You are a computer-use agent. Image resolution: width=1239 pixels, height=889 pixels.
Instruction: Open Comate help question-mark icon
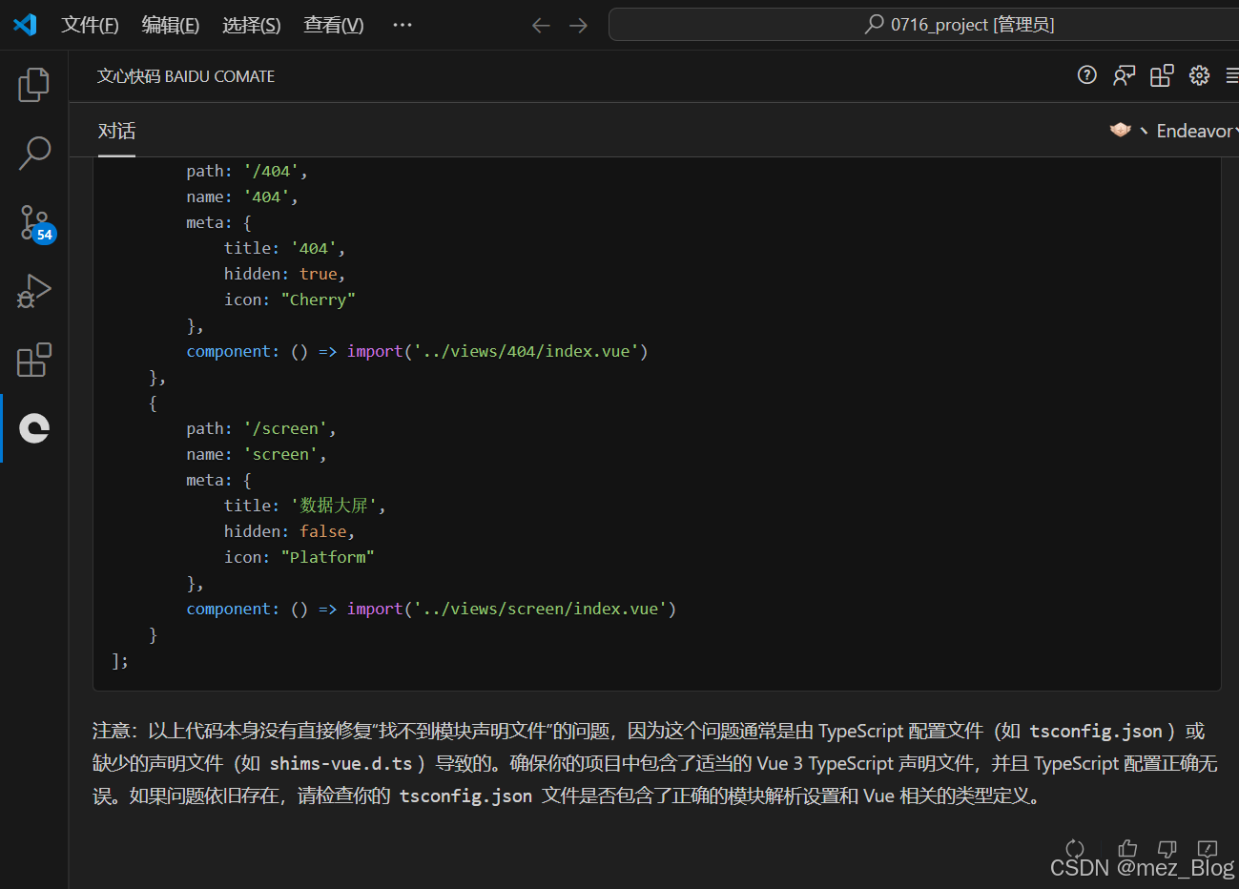[x=1087, y=75]
